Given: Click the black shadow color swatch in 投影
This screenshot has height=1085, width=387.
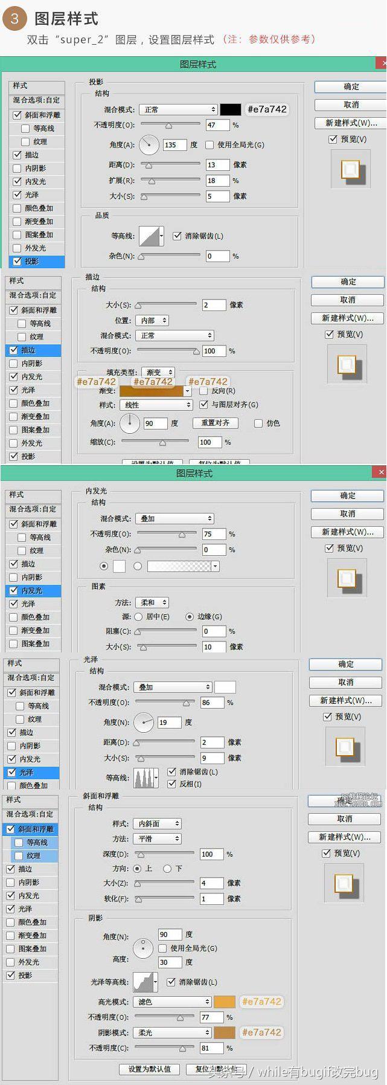Looking at the screenshot, I should tap(230, 109).
